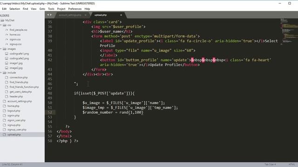Switch to the account_settings.php tab
Screen dimensions: 298x167
[x=70, y=15]
